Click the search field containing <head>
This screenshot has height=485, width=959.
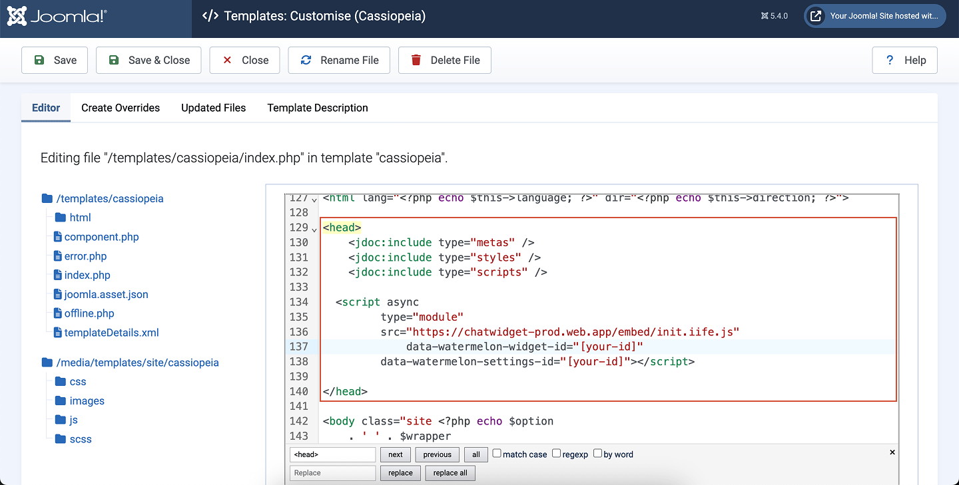click(333, 454)
